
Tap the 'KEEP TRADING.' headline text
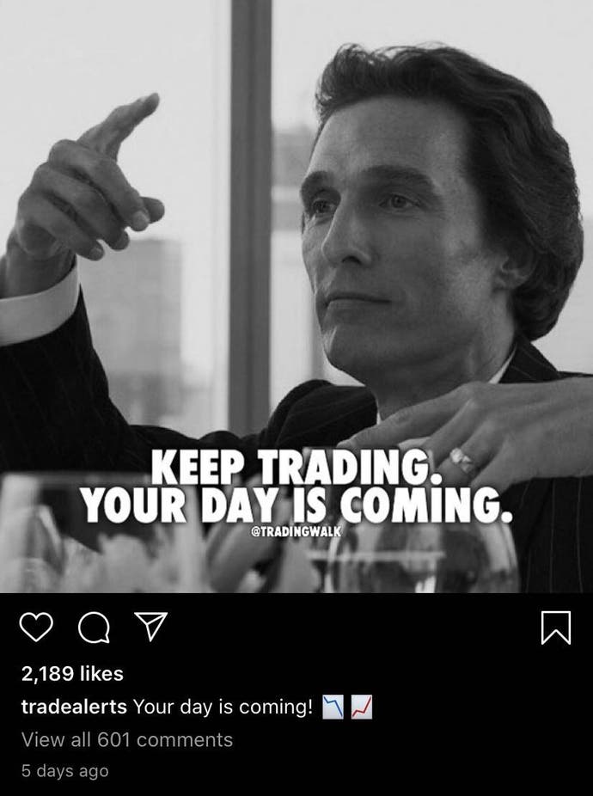297,466
